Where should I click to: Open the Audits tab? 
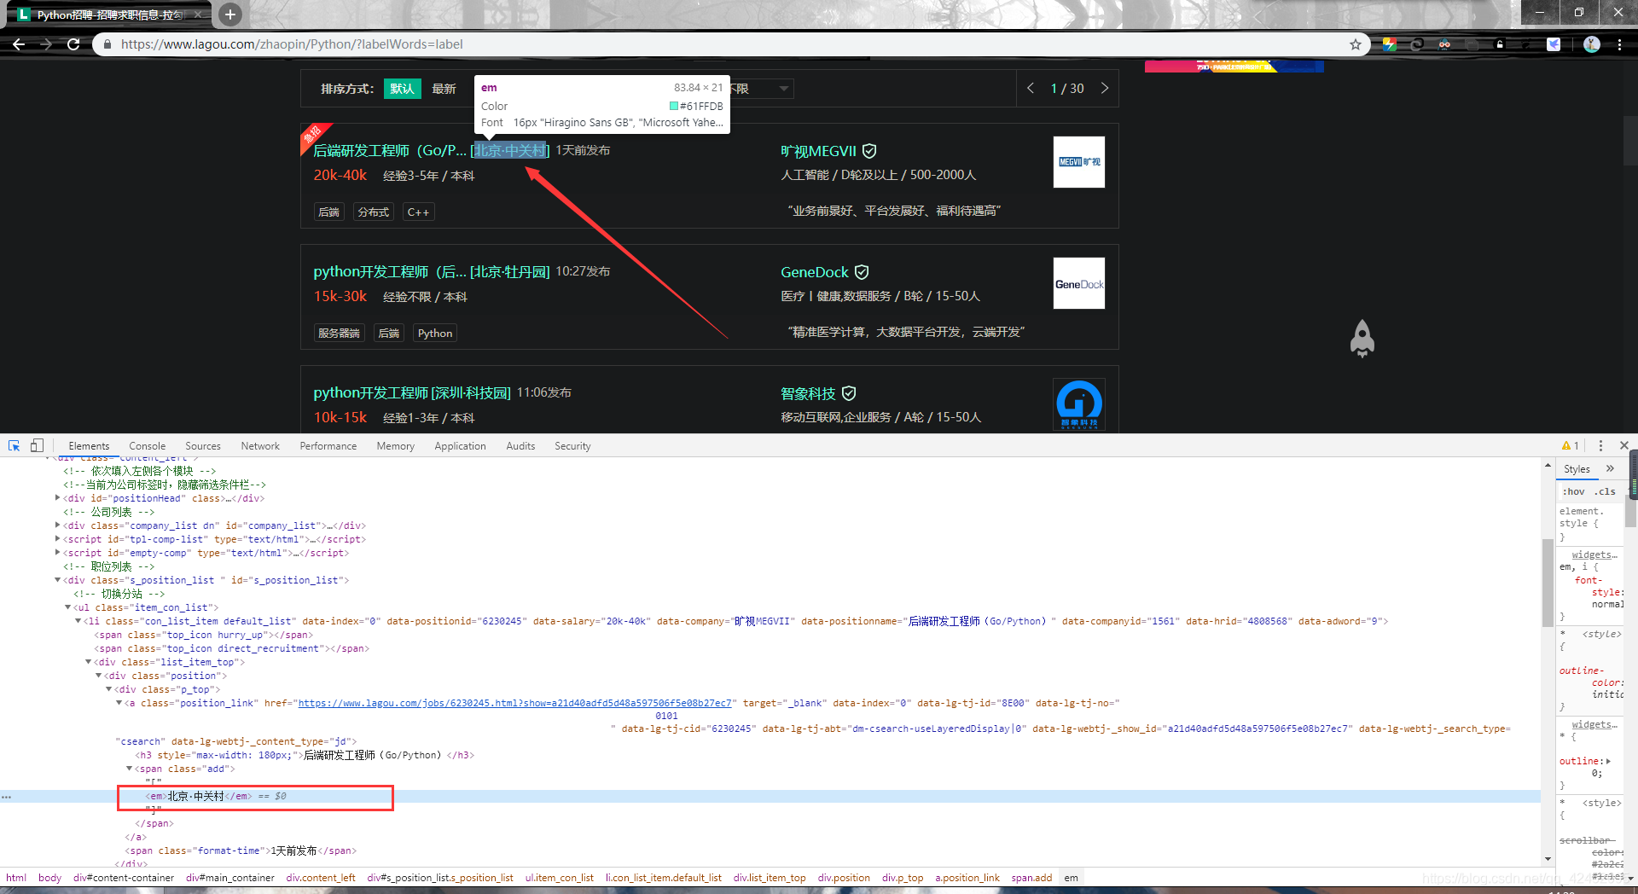click(520, 445)
